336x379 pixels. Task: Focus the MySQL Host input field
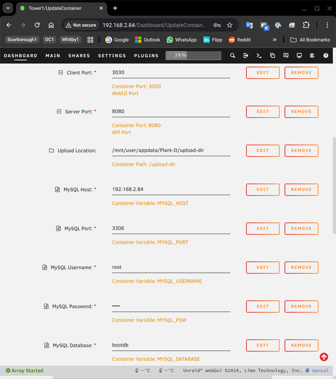click(171, 189)
